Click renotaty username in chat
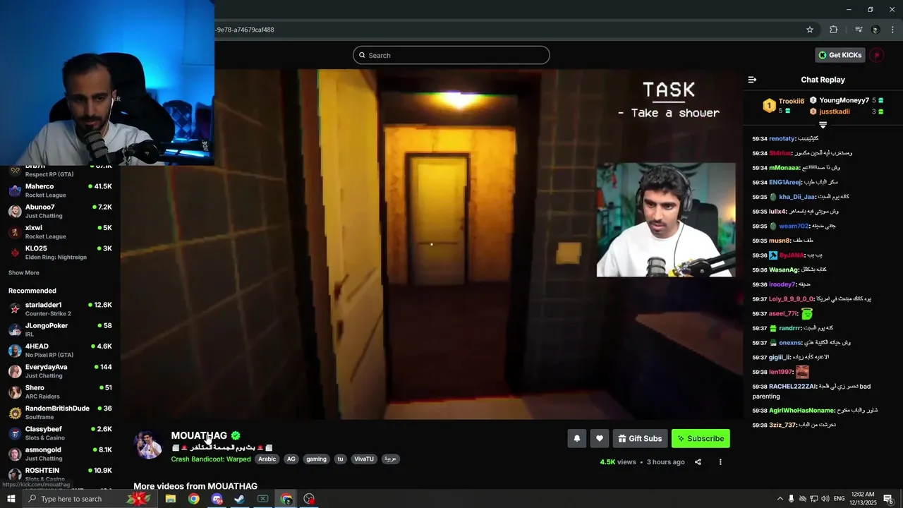The height and width of the screenshot is (508, 903). [x=782, y=139]
